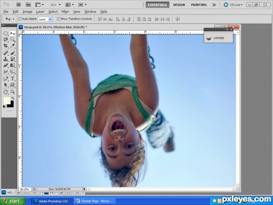Distribute left edges of layers

157,19
